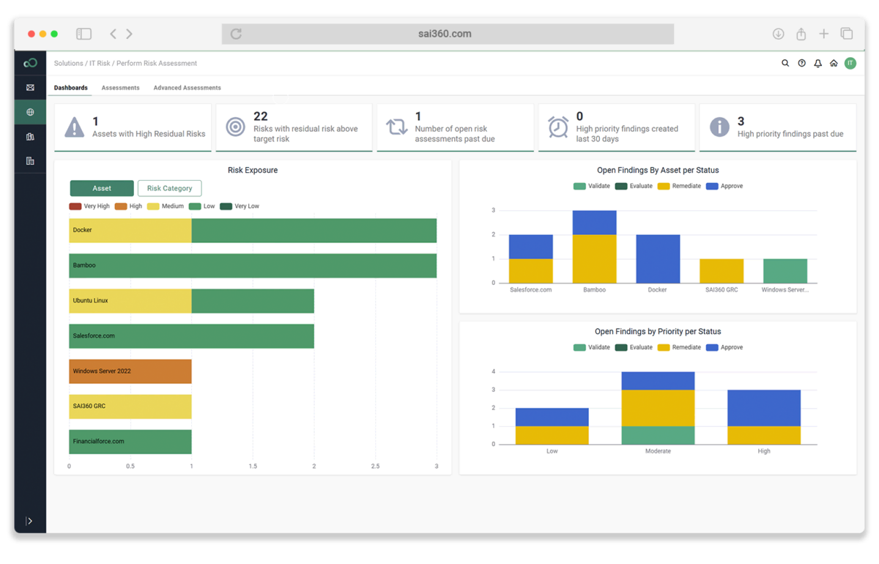This screenshot has height=564, width=879.
Task: Click the orange Windows Server 2022 bar
Action: coord(130,371)
